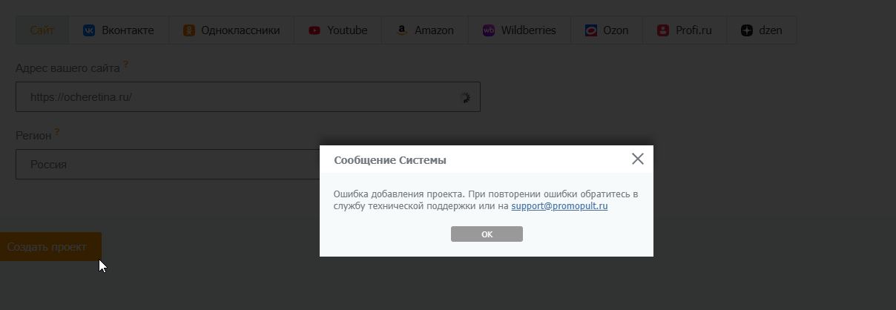This screenshot has height=310, width=896.
Task: Open the Wildberries tab
Action: click(x=519, y=30)
